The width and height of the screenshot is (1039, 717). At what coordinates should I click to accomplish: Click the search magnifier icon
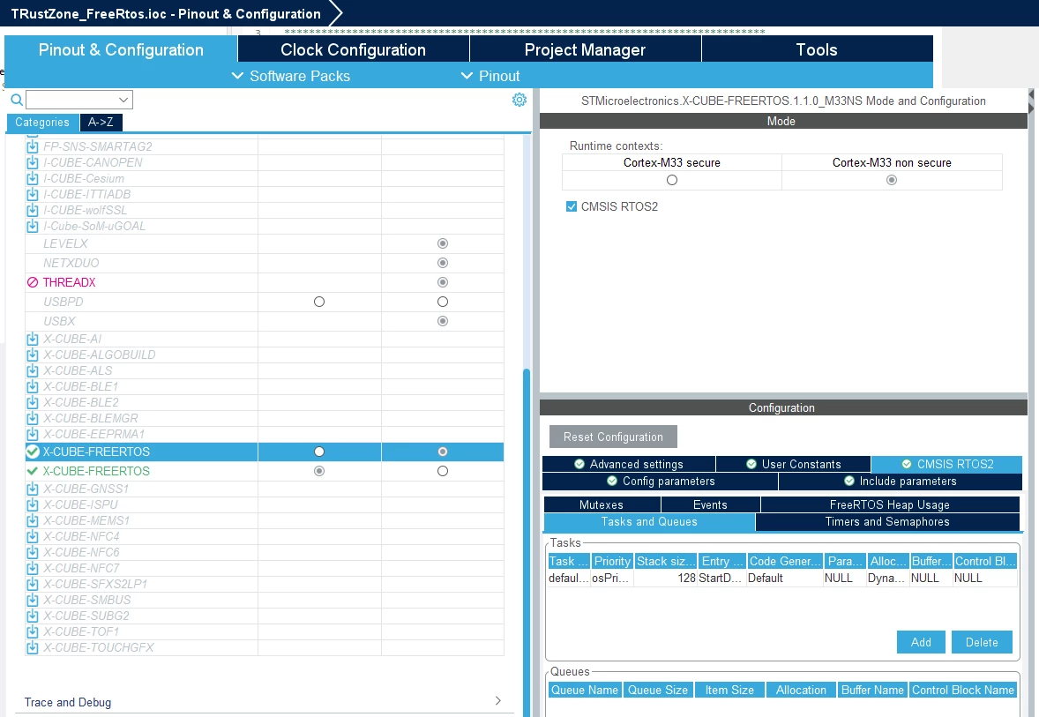[x=17, y=100]
